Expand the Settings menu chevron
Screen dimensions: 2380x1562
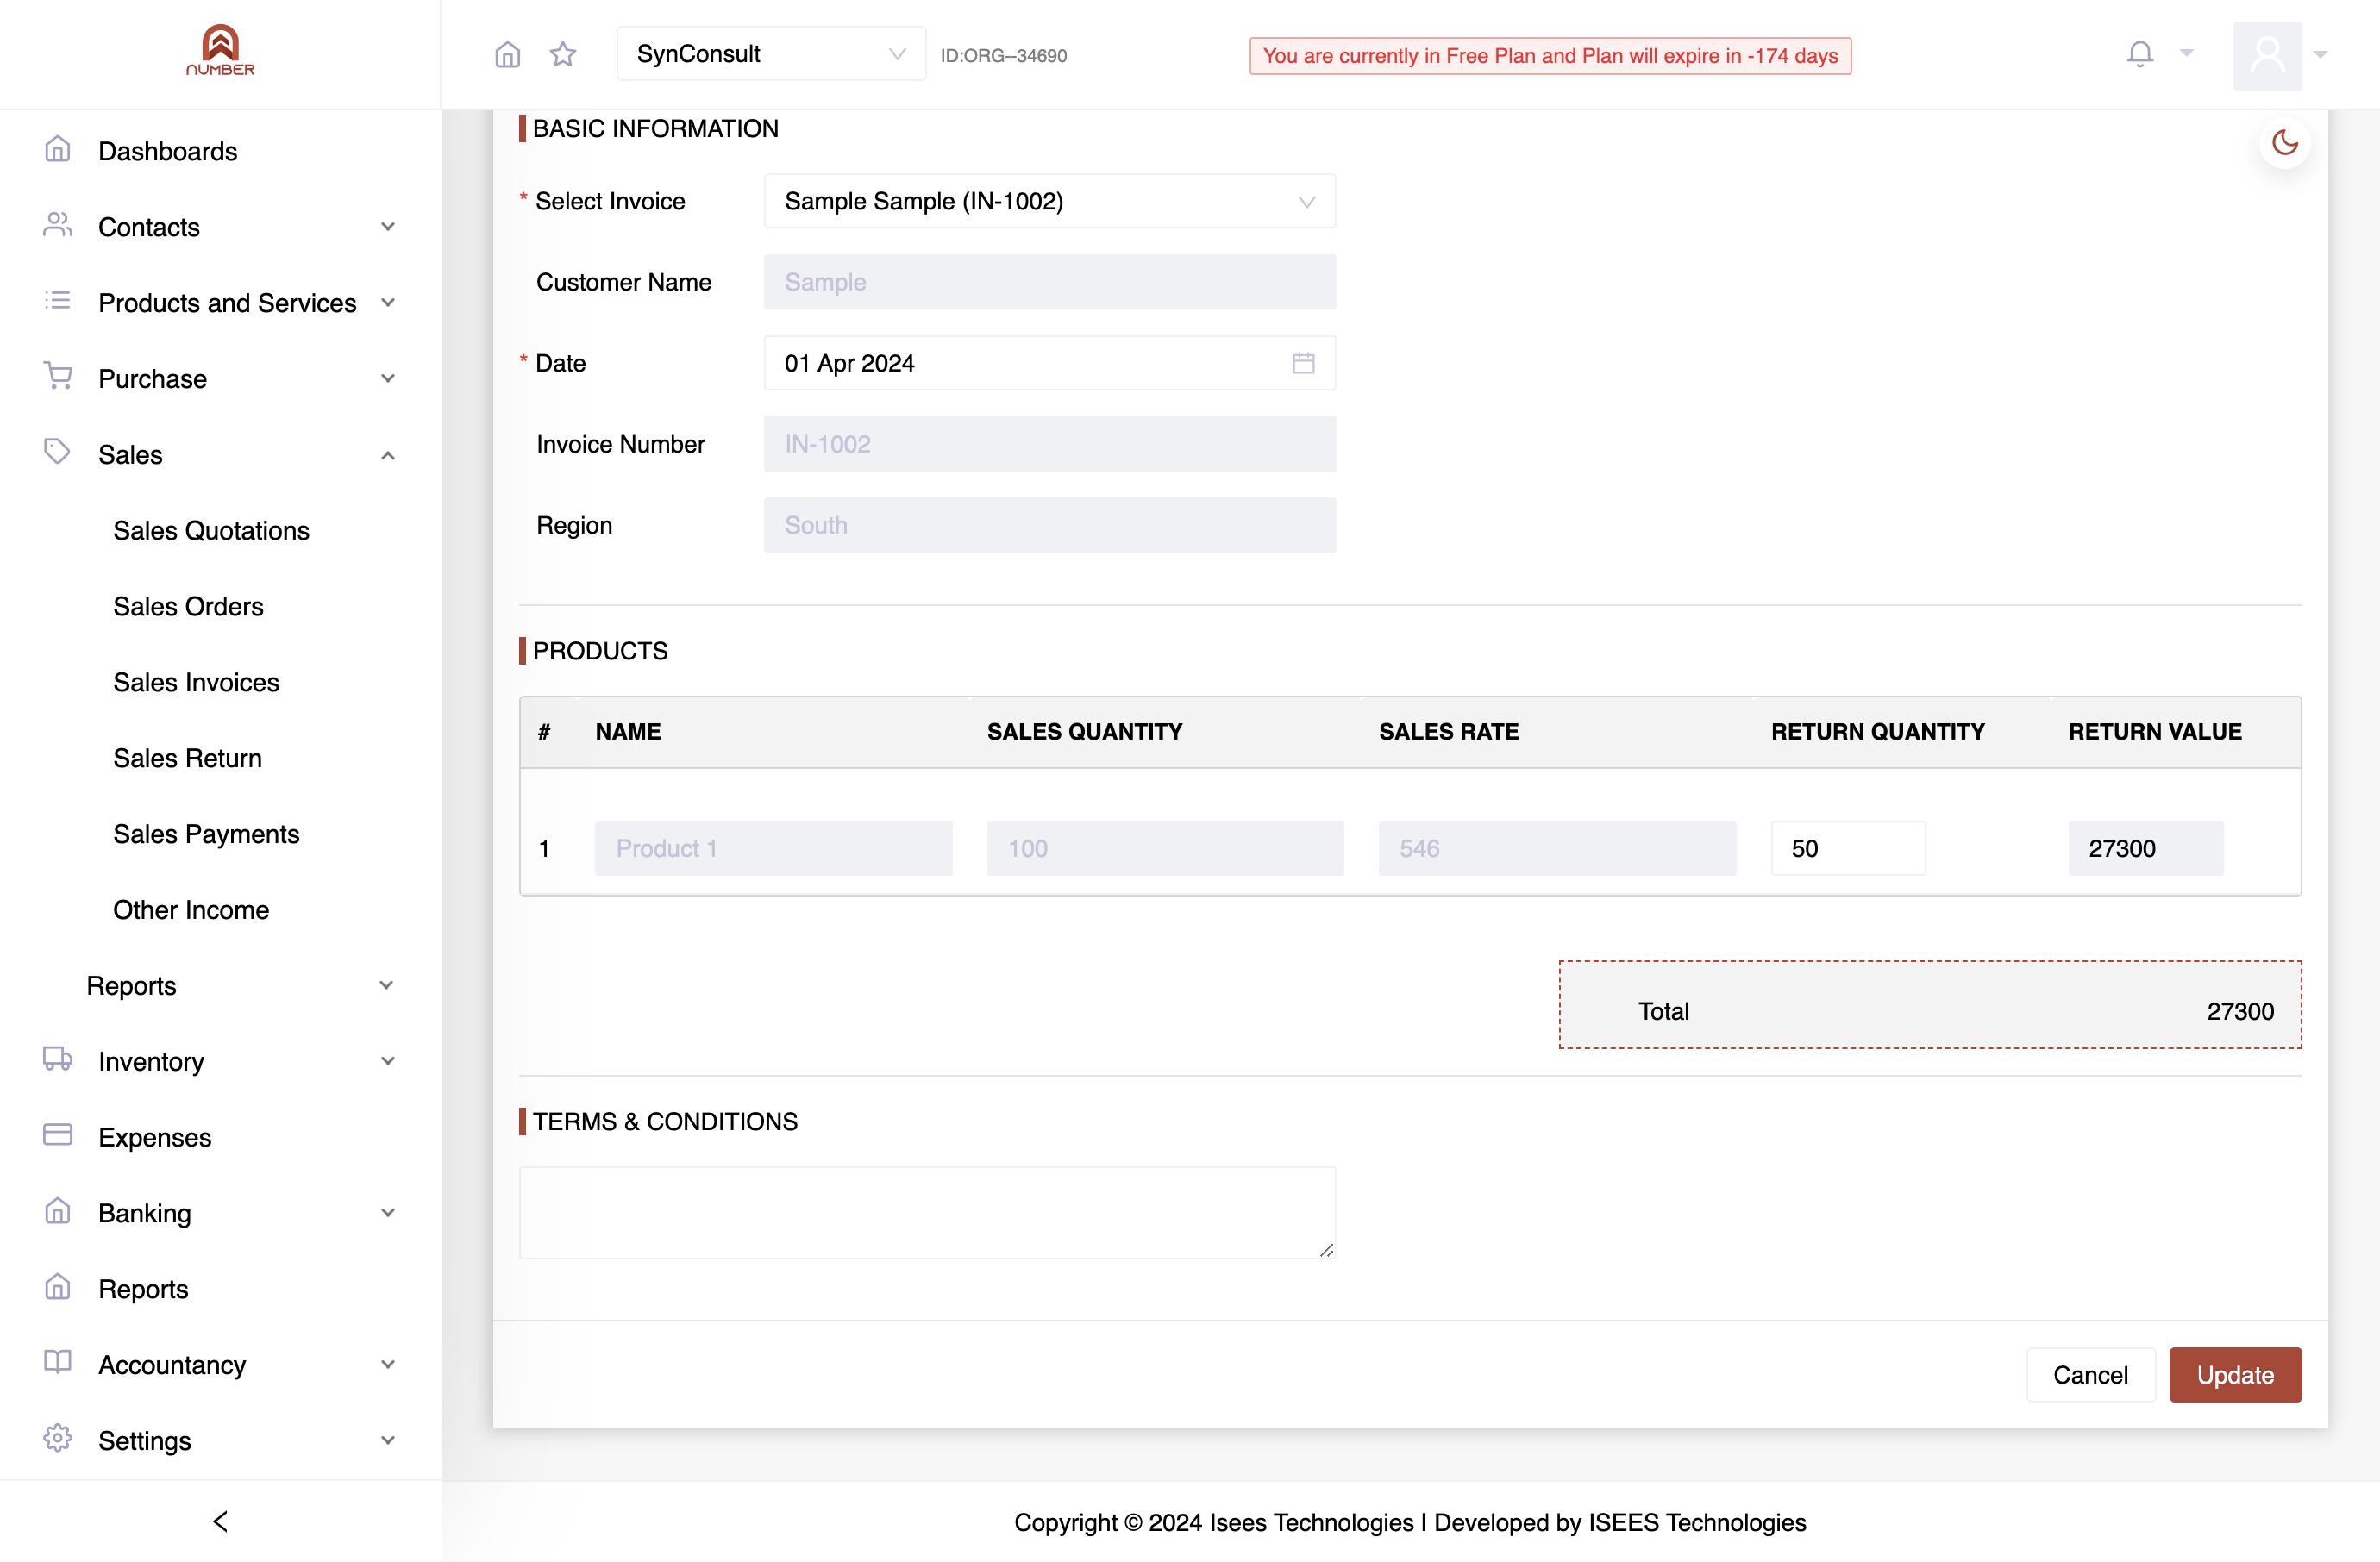pos(388,1441)
